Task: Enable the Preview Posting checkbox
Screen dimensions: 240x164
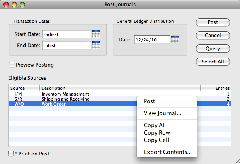Action: 12,65
